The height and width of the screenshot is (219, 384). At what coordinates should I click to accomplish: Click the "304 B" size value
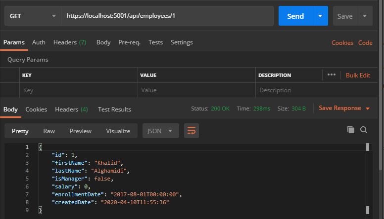(x=298, y=109)
